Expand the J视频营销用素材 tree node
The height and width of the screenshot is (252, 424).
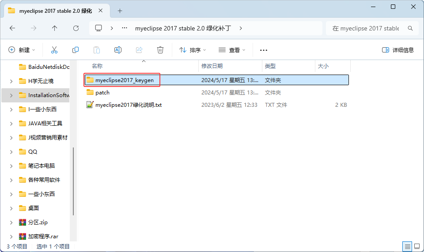pos(11,138)
